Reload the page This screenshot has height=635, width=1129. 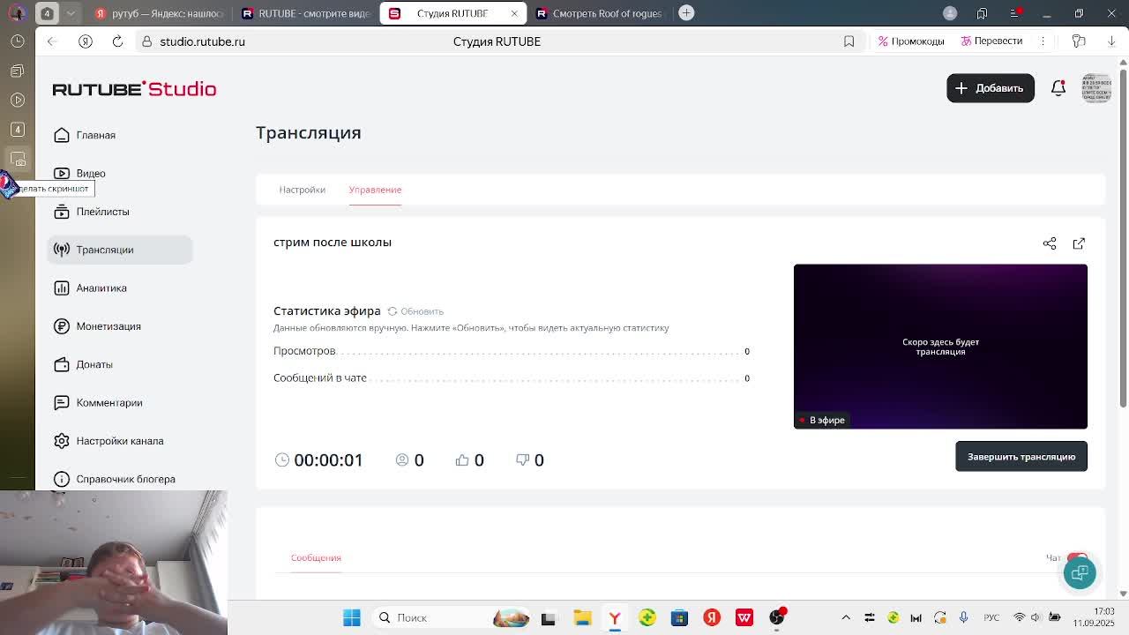(117, 41)
